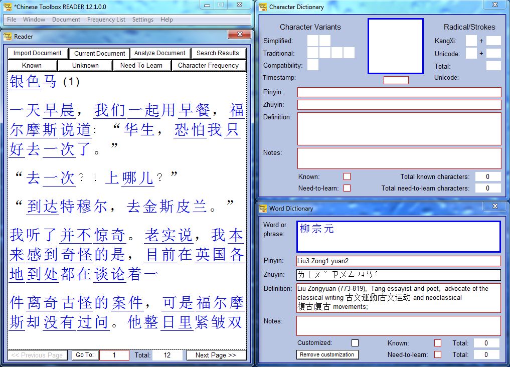
Task: Click the linked word 银色 in the title
Action: 25,81
